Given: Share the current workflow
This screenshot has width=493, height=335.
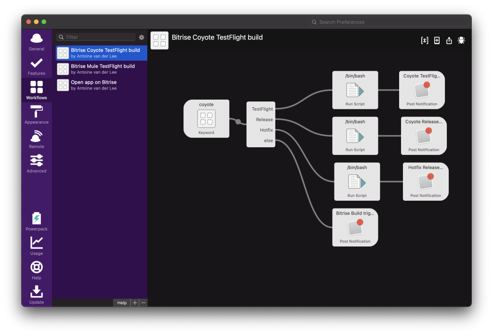Looking at the screenshot, I should (x=449, y=40).
